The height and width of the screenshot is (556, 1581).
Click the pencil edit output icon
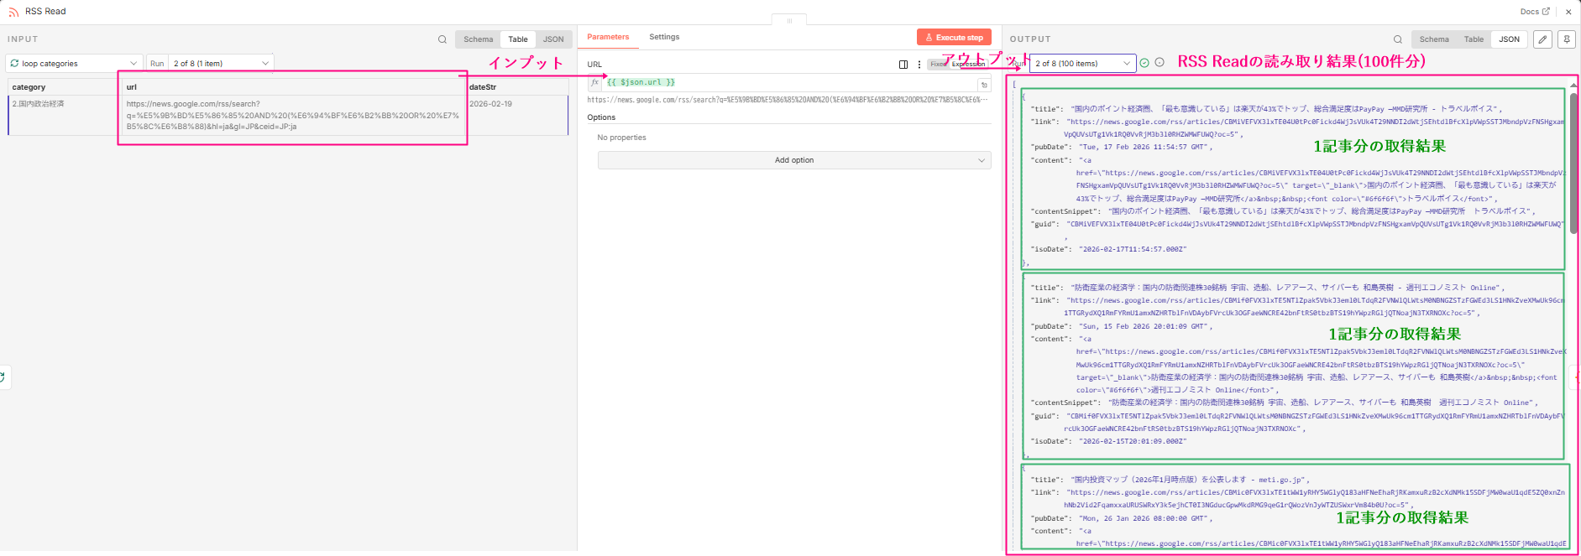(1542, 39)
